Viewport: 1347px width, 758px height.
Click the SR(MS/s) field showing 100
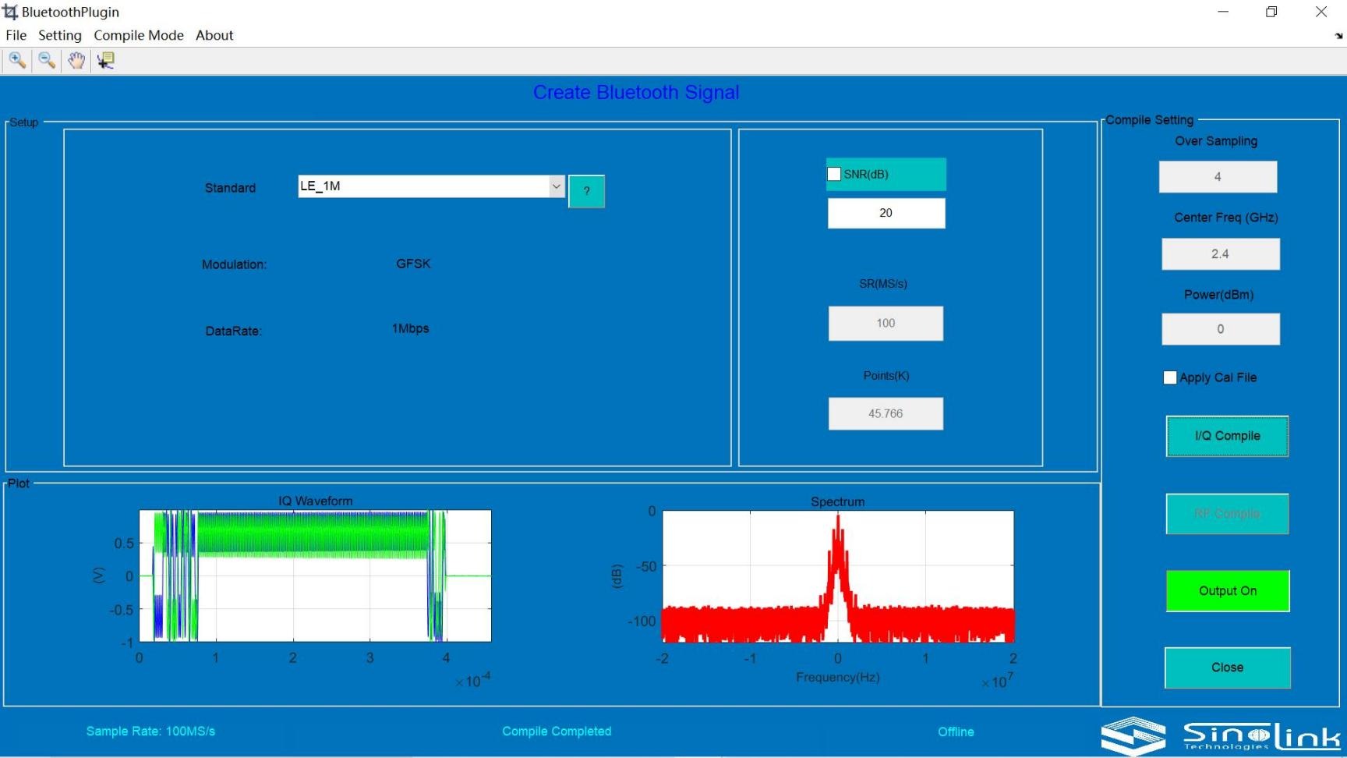pyautogui.click(x=886, y=323)
